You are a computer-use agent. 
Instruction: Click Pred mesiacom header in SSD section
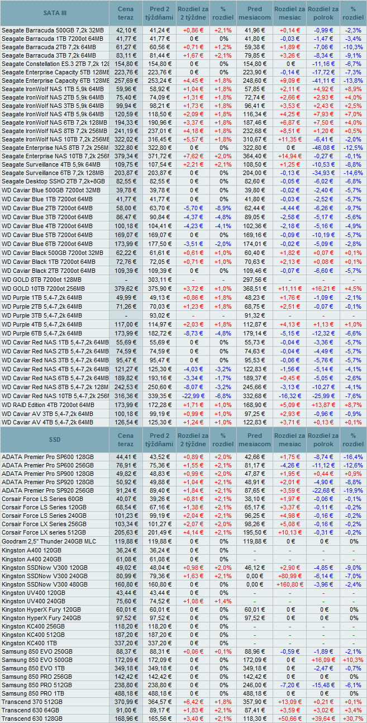[255, 440]
